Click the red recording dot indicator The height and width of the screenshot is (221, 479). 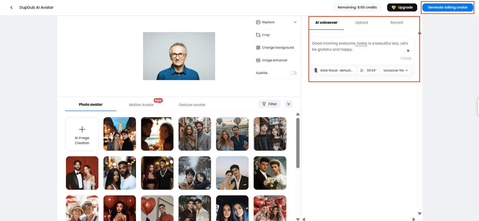coord(408,51)
